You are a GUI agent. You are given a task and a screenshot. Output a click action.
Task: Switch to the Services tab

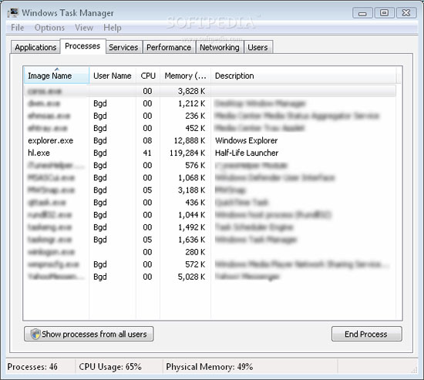click(x=123, y=47)
